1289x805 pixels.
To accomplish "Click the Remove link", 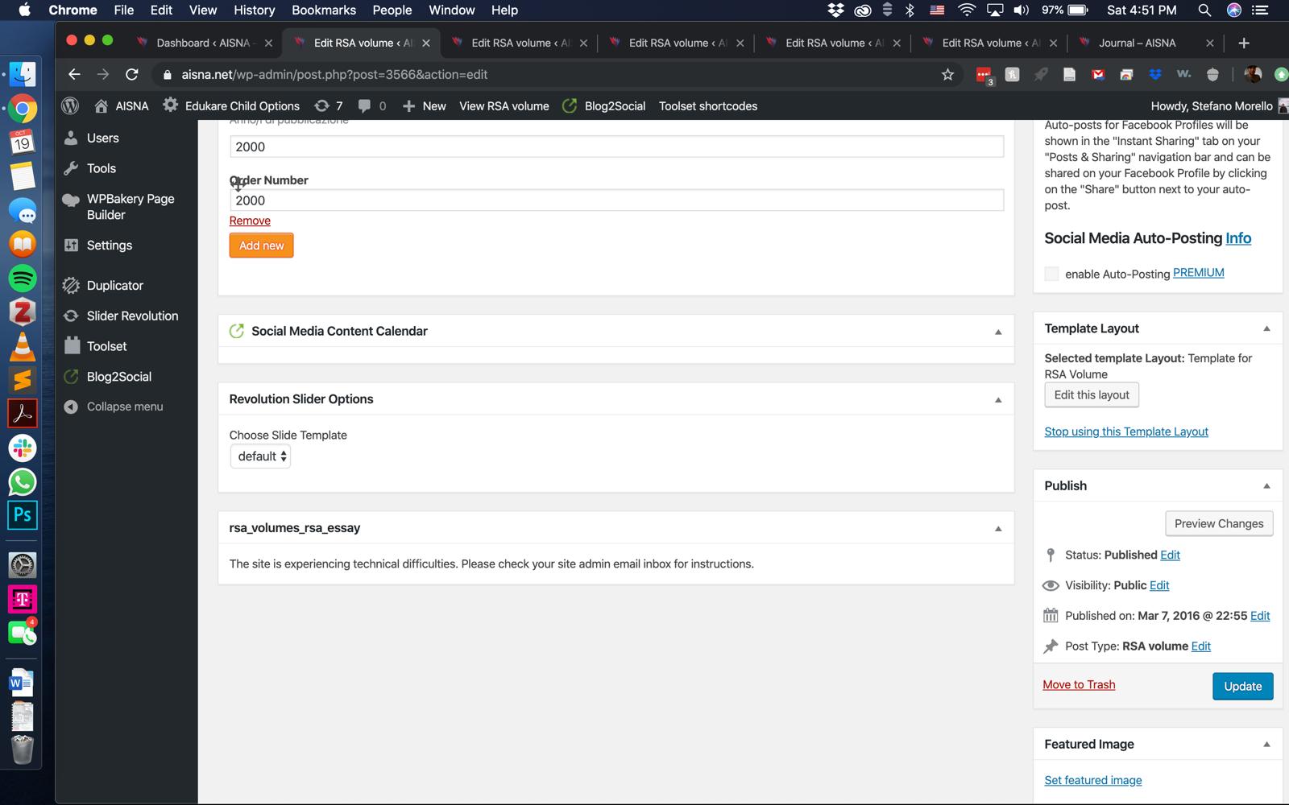I will point(250,221).
